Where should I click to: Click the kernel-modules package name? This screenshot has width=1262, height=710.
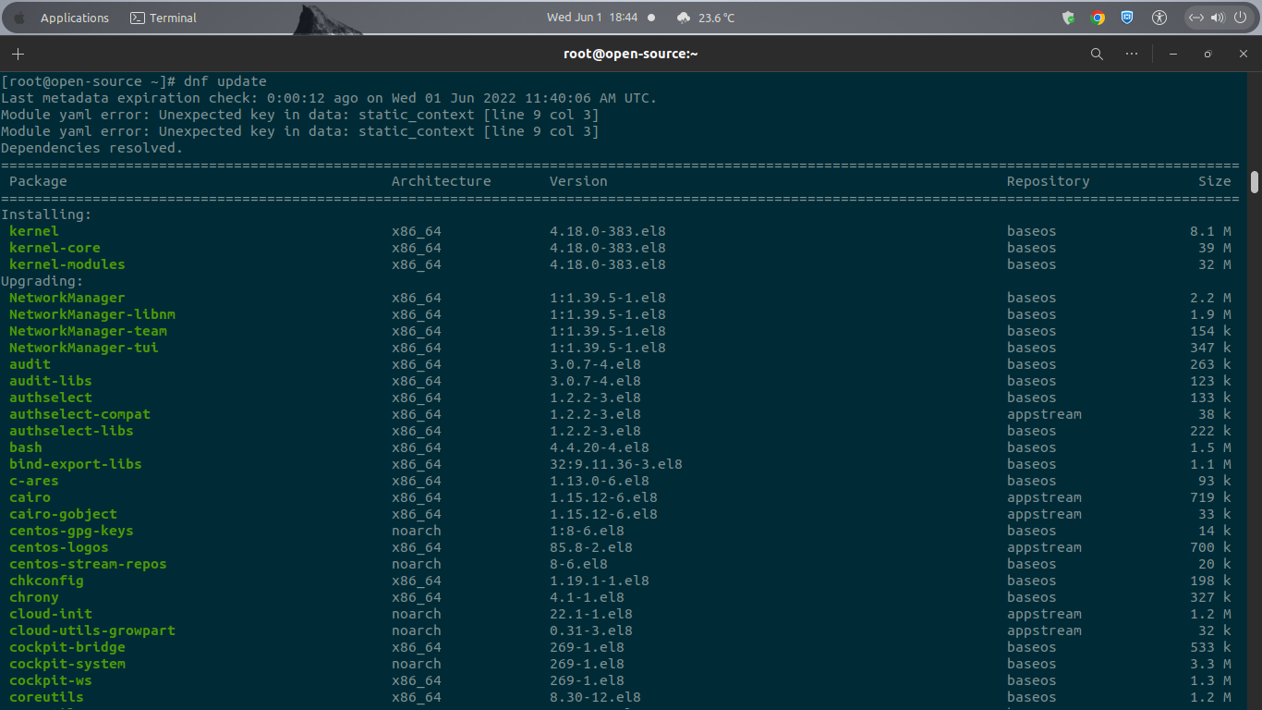[67, 264]
